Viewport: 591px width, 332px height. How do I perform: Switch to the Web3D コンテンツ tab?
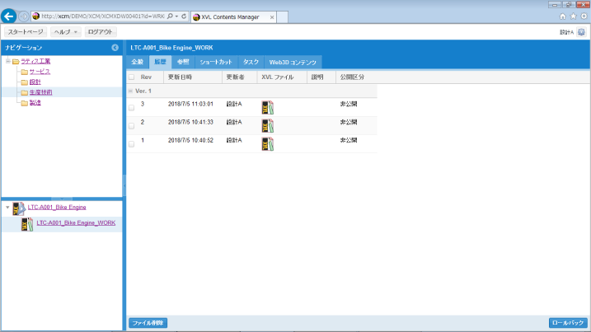[293, 62]
